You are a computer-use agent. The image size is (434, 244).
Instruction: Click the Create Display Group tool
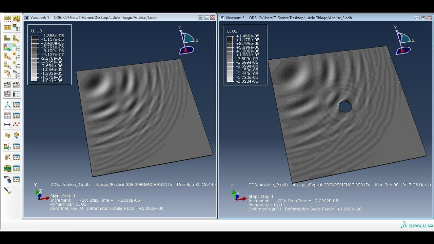(7, 135)
